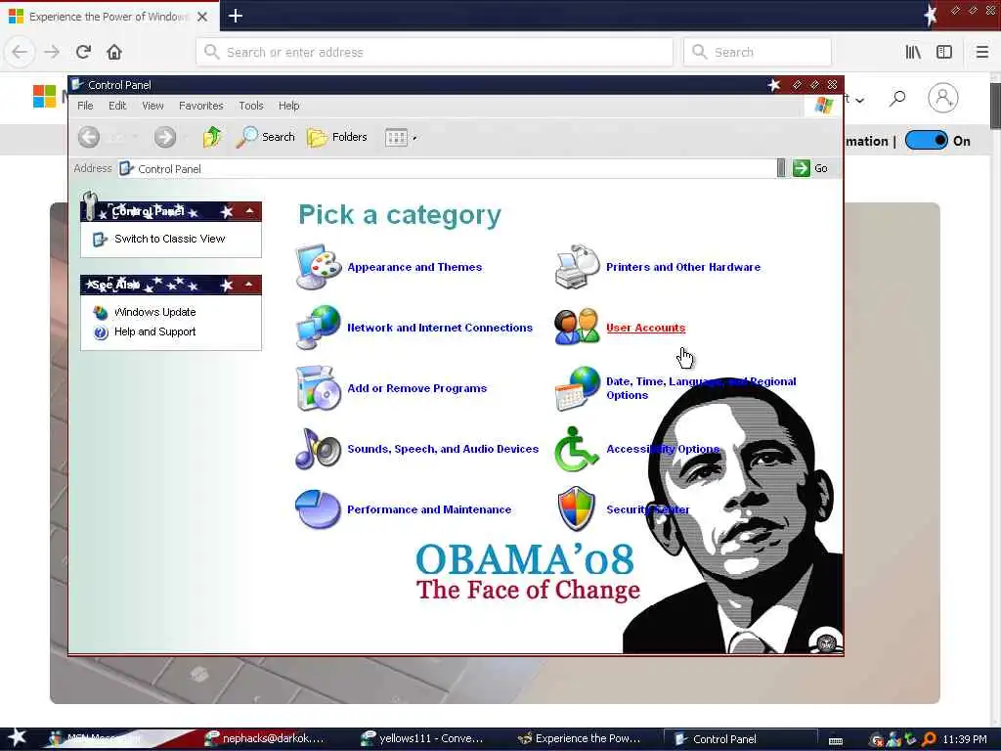This screenshot has width=1001, height=751.
Task: Switch to the Experience the Pow... taskbar button
Action: click(579, 738)
